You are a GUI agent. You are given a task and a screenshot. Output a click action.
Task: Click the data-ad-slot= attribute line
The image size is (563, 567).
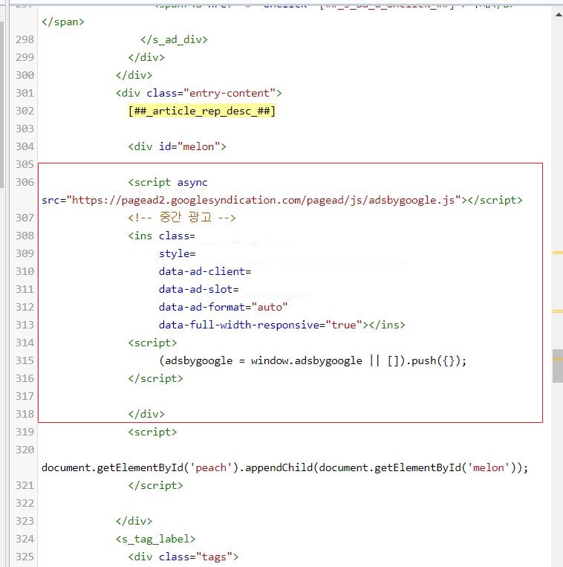point(199,289)
